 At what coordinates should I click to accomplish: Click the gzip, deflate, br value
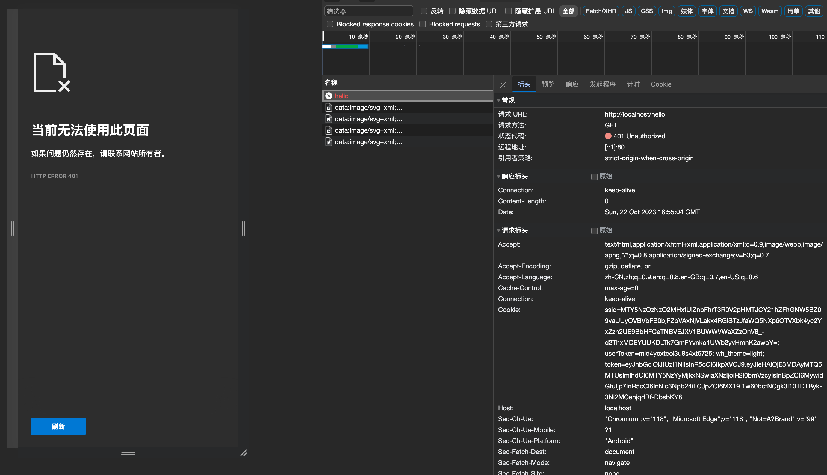[x=627, y=266]
